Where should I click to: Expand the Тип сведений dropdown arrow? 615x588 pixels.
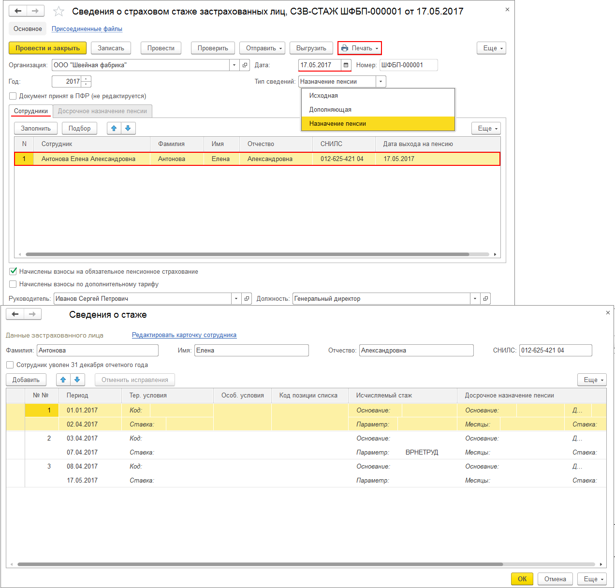(x=381, y=82)
